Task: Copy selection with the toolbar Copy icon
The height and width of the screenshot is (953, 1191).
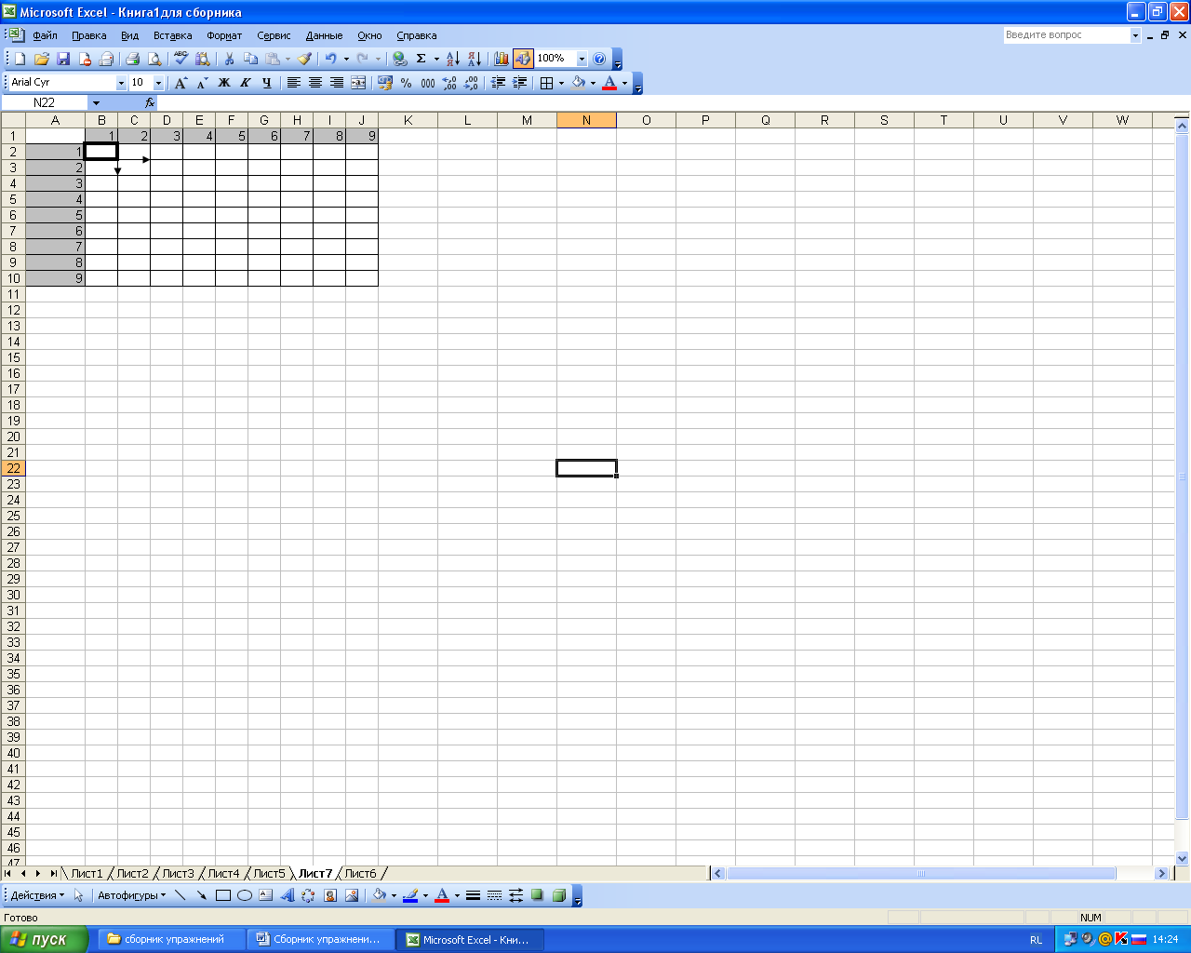Action: [250, 59]
